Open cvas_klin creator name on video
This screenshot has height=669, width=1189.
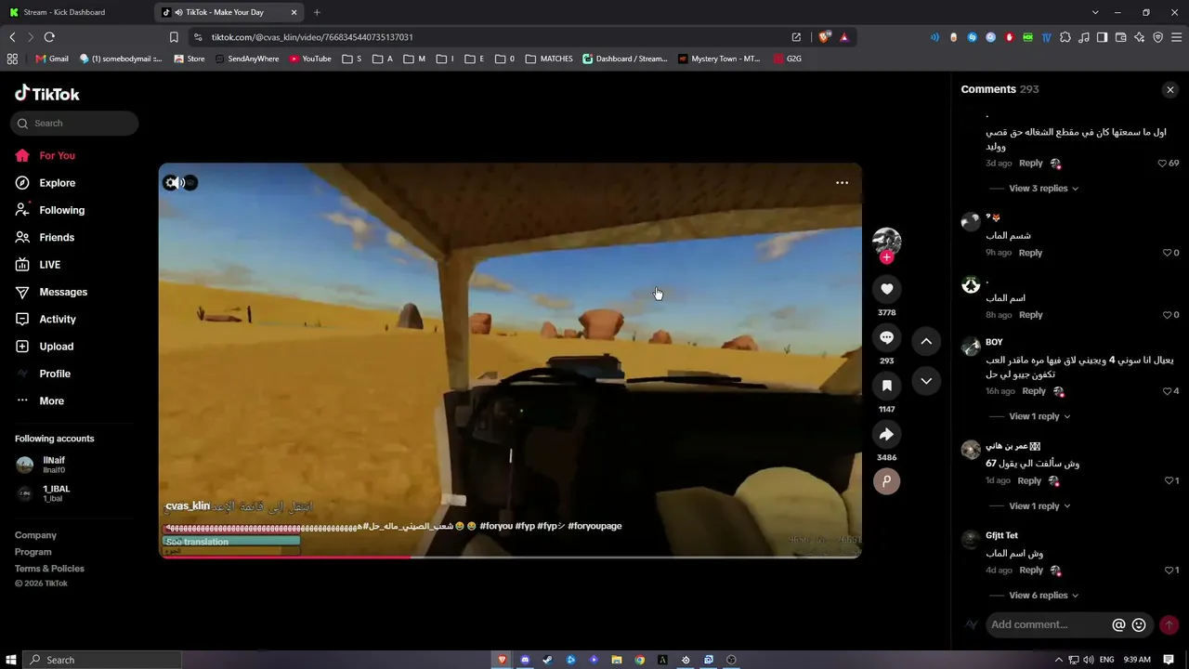[188, 506]
